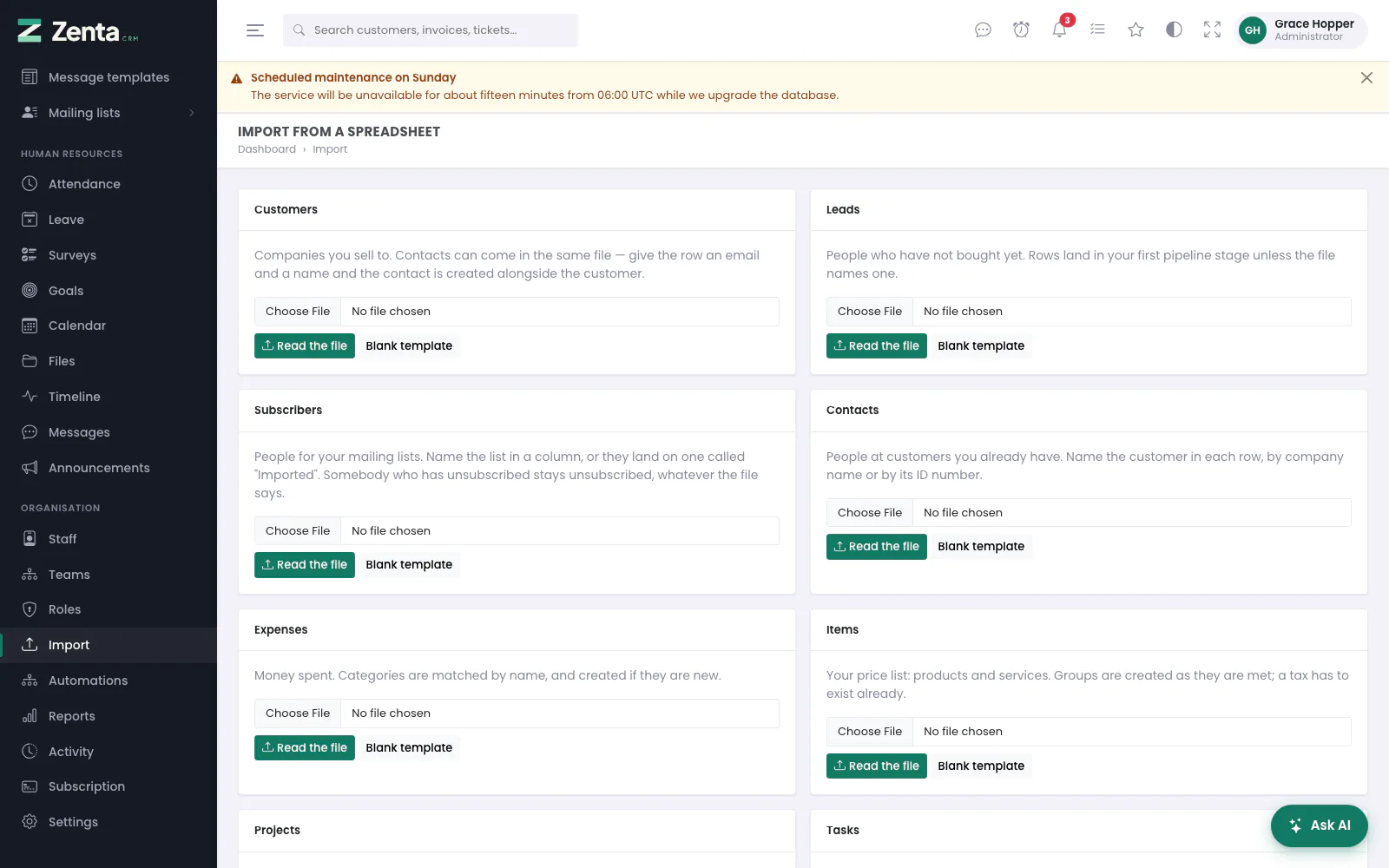The height and width of the screenshot is (868, 1389).
Task: Click the Zenta CRM logo
Action: (78, 31)
